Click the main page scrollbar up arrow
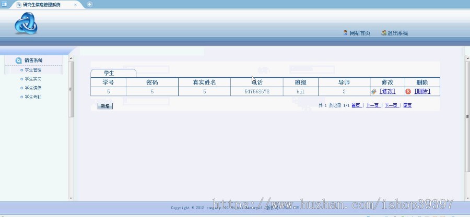Viewport: 470px width, 217px height. [467, 58]
